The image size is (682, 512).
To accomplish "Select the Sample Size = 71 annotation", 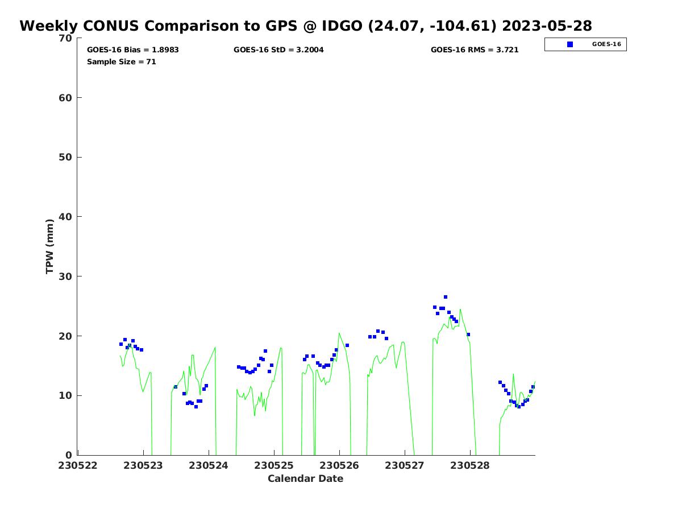I will [121, 61].
